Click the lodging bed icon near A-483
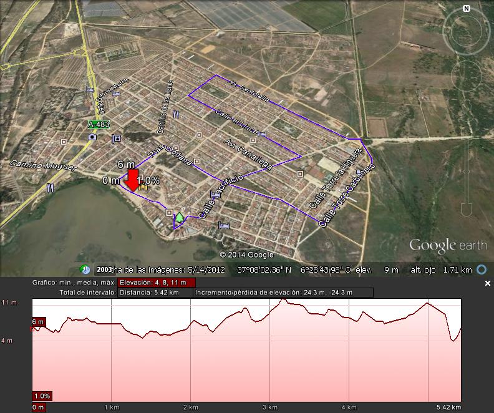 click(x=116, y=138)
